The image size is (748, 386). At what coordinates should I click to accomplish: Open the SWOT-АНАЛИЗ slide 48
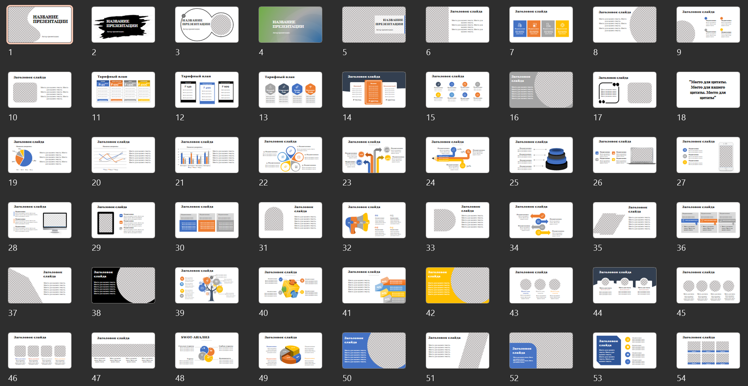tap(207, 350)
